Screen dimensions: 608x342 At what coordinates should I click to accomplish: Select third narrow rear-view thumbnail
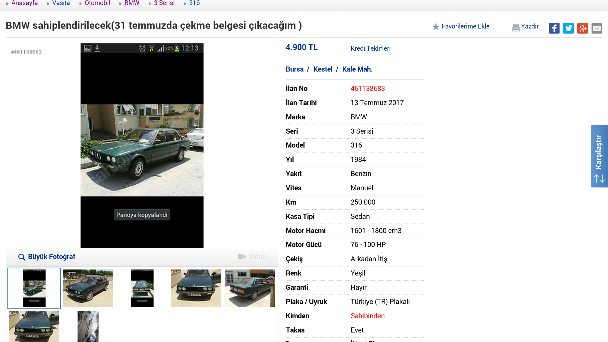[142, 288]
